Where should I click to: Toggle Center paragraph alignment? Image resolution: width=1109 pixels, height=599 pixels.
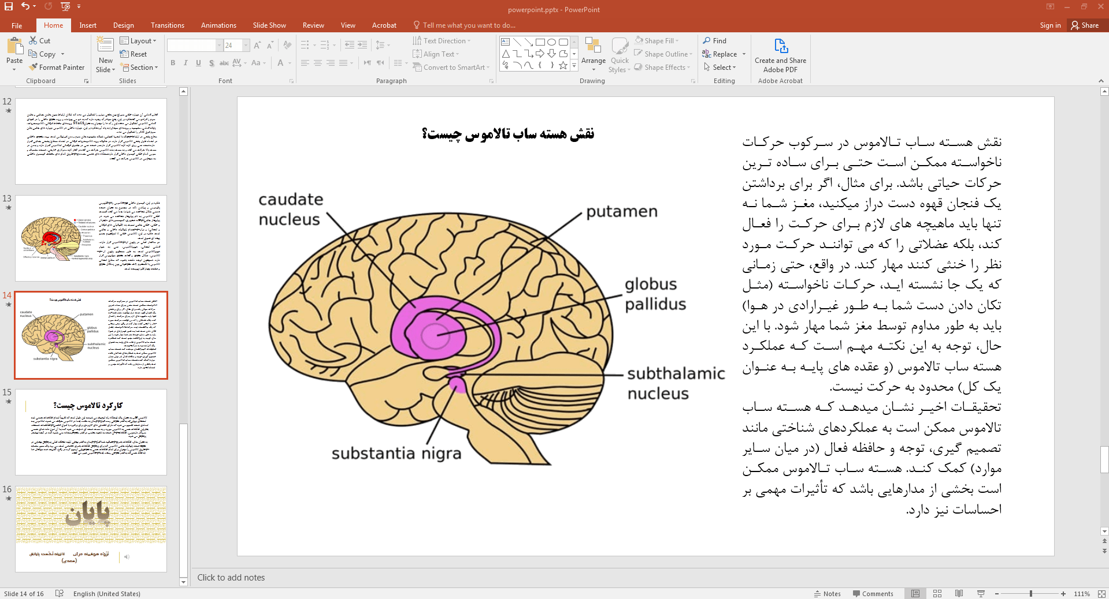(x=318, y=63)
